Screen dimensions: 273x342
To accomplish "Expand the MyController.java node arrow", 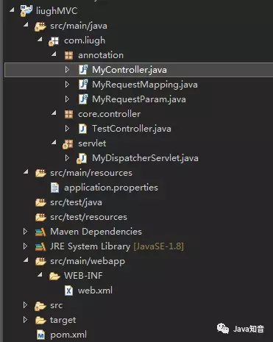I will (67, 70).
